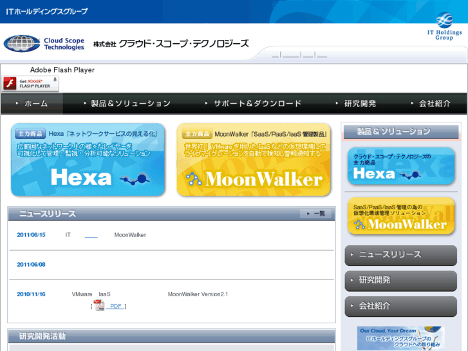This screenshot has width=468, height=351.
Task: Click the 株式会社 クラウド・スコープ・テクノロジーズ title
Action: click(x=171, y=44)
